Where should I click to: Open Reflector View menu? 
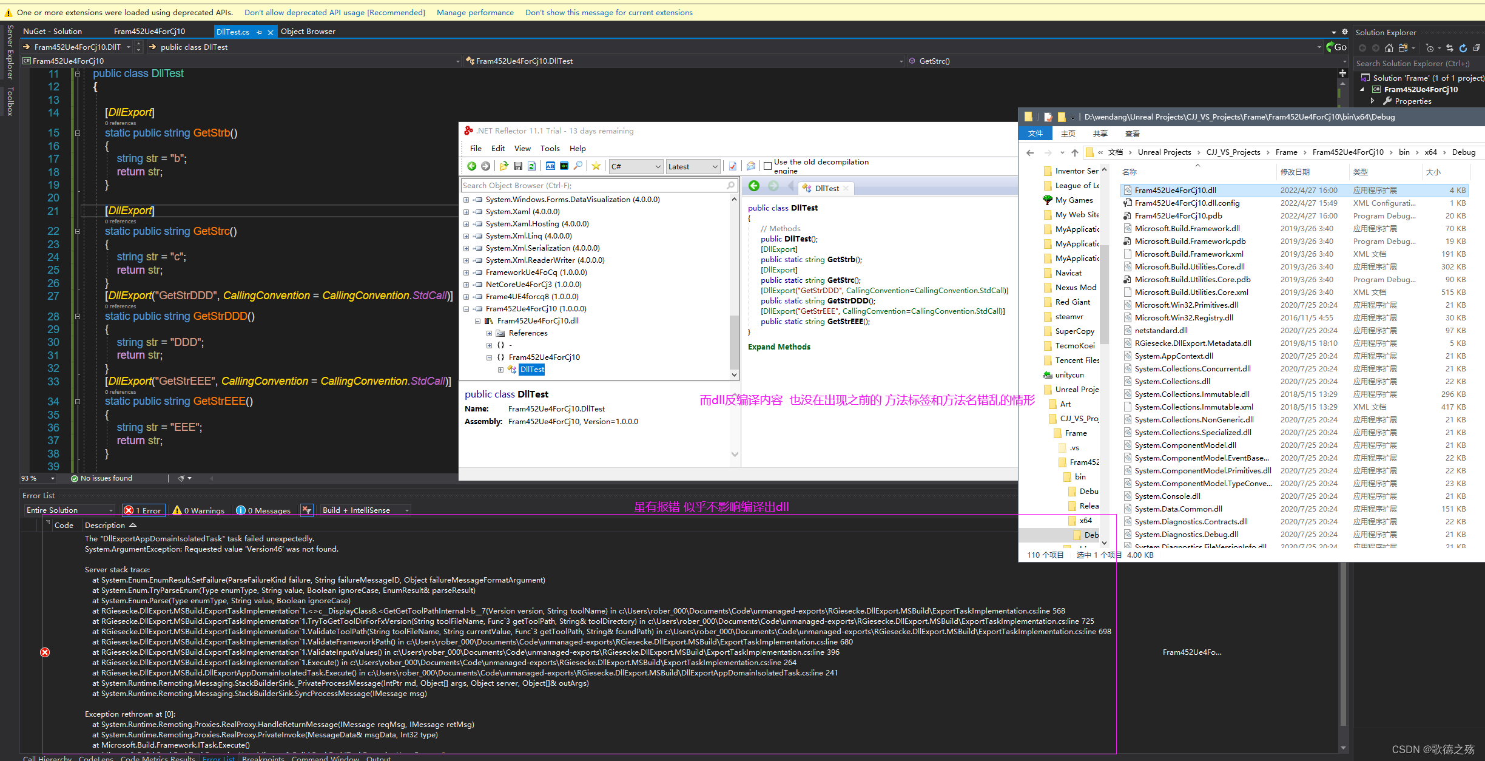(x=522, y=148)
